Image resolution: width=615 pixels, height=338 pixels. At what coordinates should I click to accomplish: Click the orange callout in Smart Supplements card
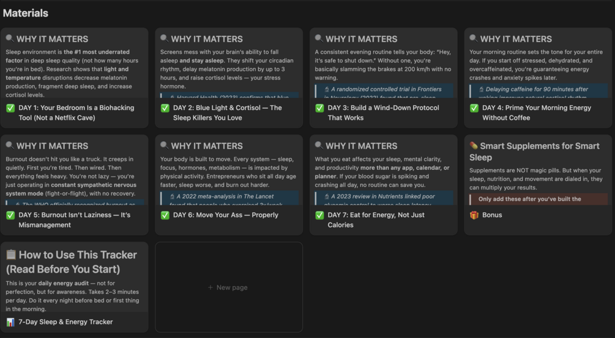coord(538,199)
